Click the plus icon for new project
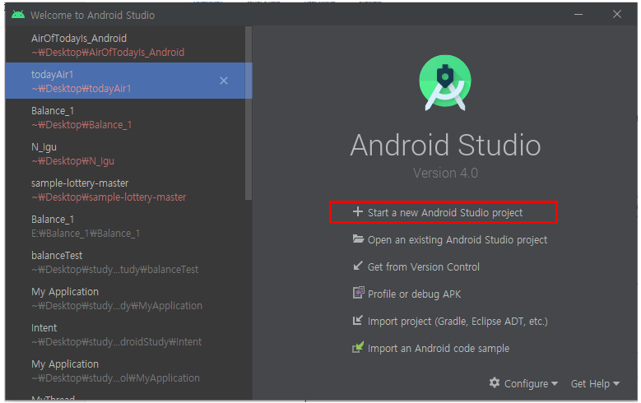The height and width of the screenshot is (403, 641). click(358, 211)
